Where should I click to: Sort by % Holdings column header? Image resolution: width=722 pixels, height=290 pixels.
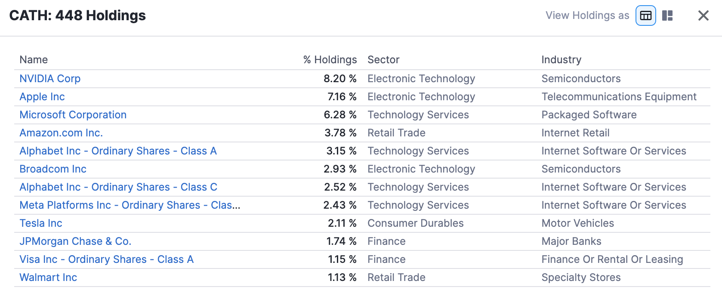pyautogui.click(x=330, y=60)
